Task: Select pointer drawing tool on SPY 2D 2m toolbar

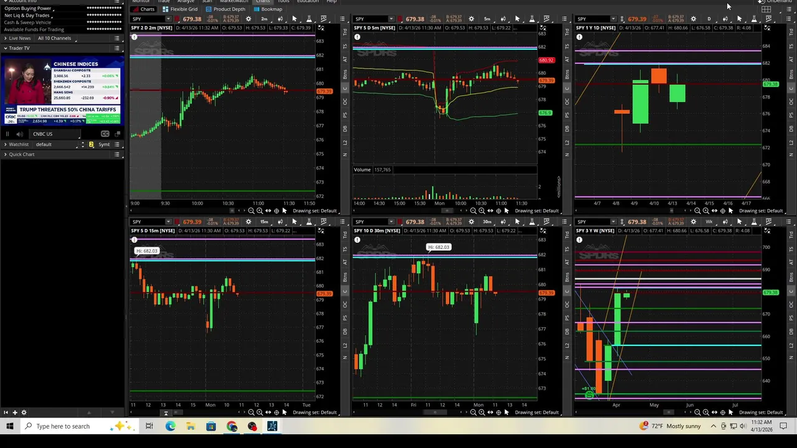Action: [294, 19]
